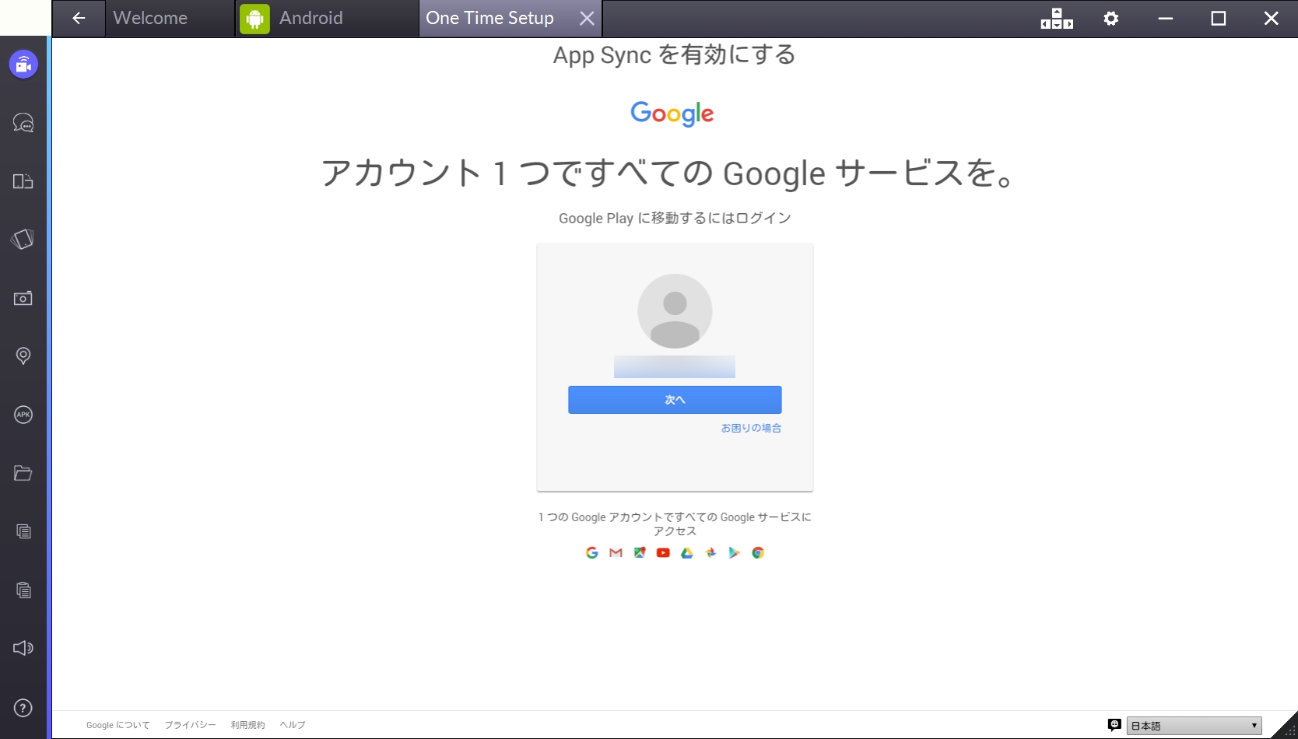Click the blue 次へ button

click(x=675, y=400)
